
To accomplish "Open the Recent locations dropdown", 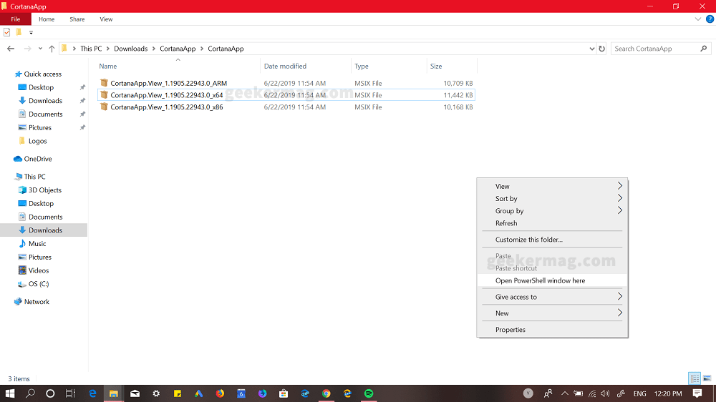I will tap(40, 49).
